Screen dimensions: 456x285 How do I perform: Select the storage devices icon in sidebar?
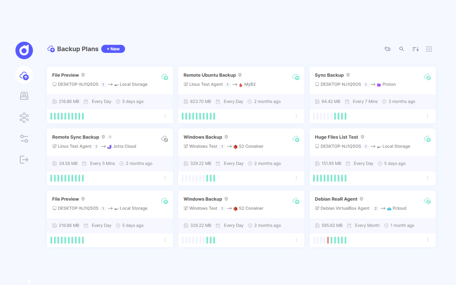tap(24, 96)
